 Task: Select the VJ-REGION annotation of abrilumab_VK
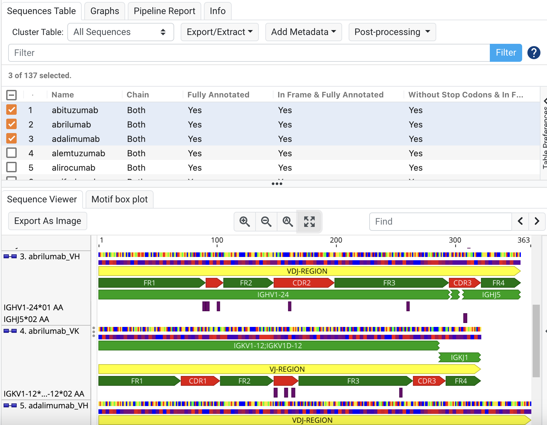(289, 369)
